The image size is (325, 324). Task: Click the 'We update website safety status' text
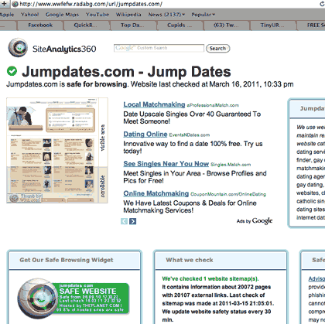(217, 315)
